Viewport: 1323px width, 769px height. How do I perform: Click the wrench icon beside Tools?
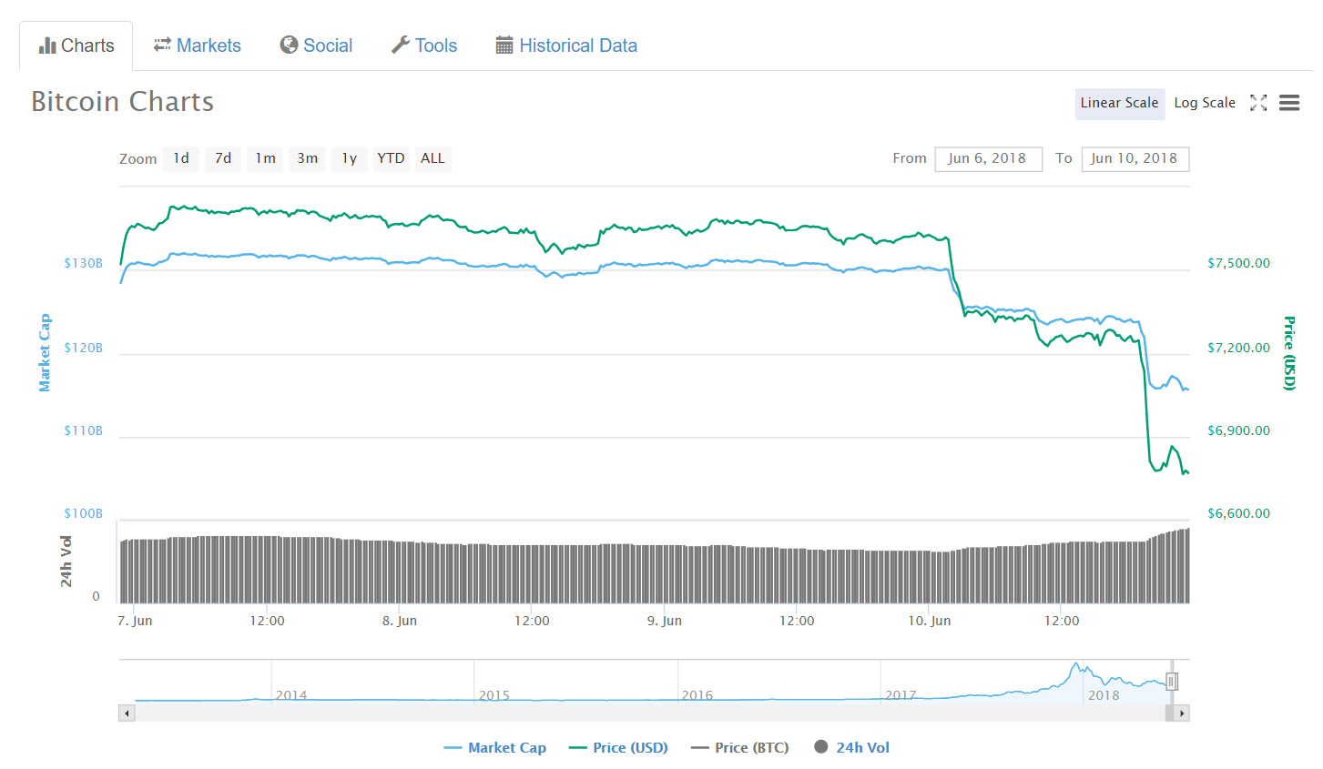point(401,45)
